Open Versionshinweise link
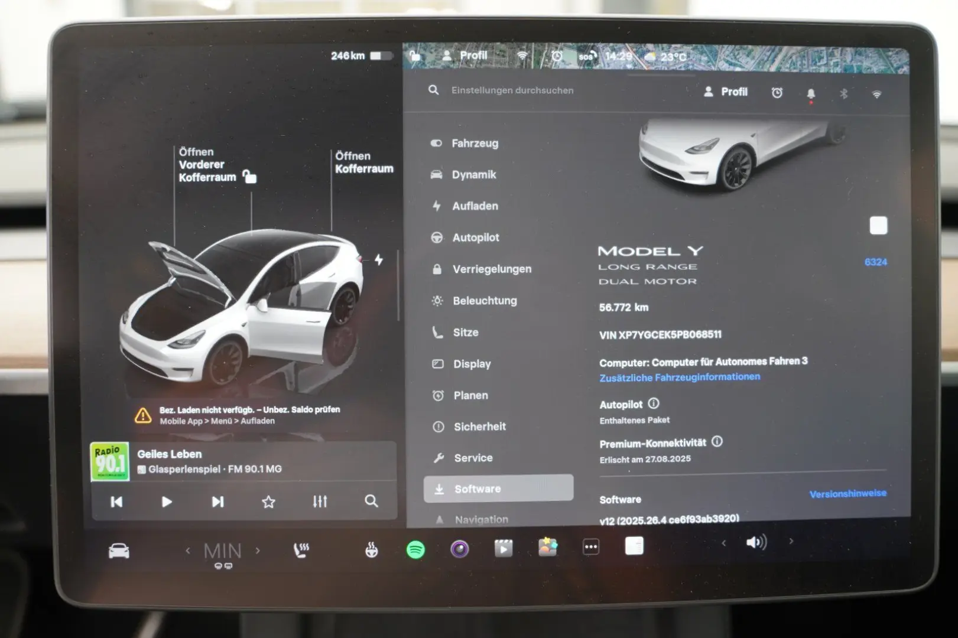 pos(847,494)
